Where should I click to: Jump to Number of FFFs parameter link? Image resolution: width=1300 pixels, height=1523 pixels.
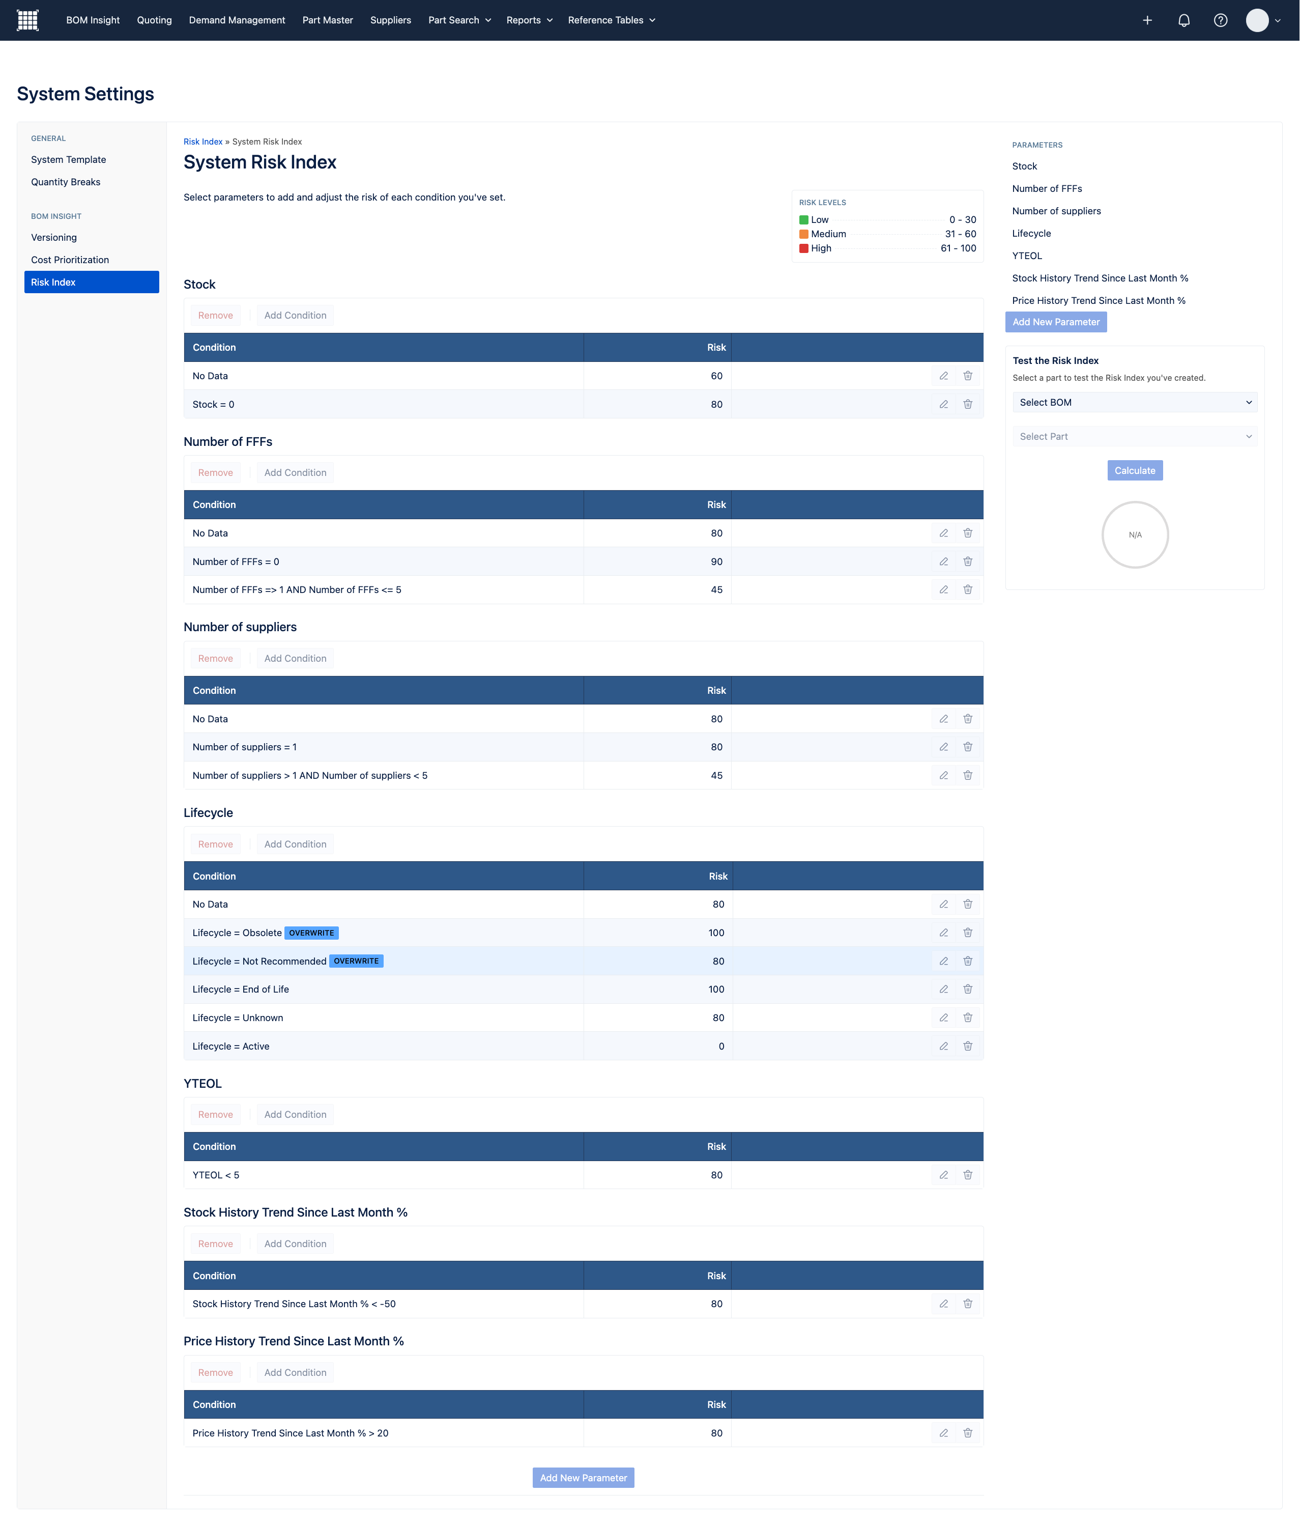point(1047,189)
